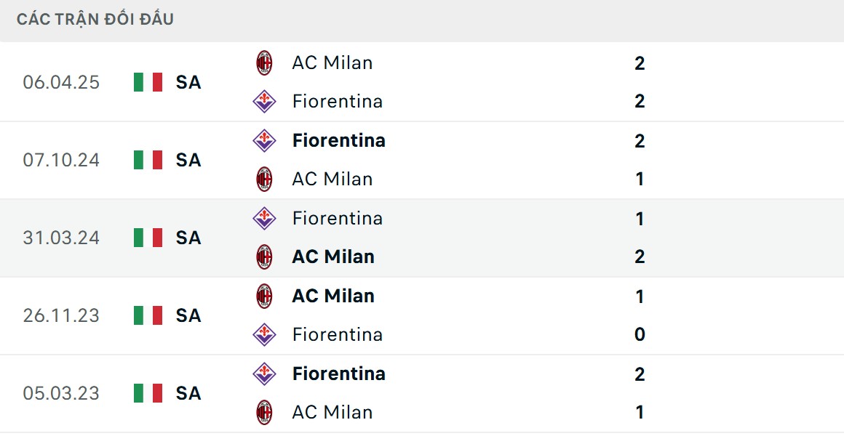The height and width of the screenshot is (444, 844).
Task: Select the 31.03.24 match date
Action: click(61, 238)
